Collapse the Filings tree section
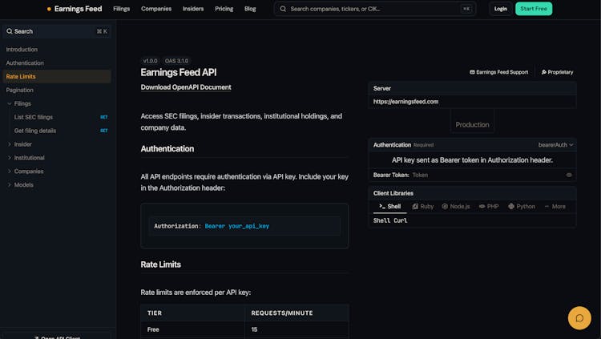 click(x=10, y=103)
